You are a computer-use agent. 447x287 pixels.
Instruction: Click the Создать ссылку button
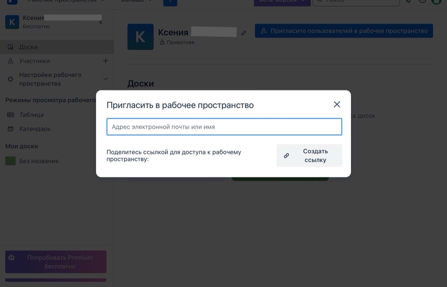[x=309, y=155]
